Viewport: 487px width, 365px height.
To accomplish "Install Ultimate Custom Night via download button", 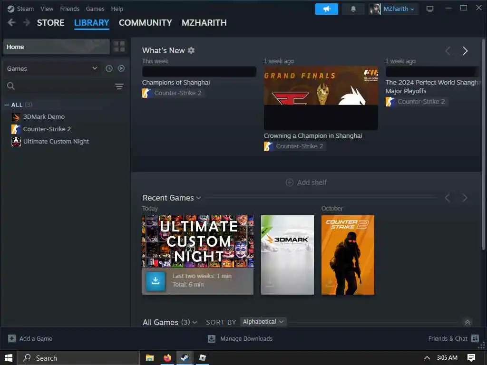I will (156, 281).
